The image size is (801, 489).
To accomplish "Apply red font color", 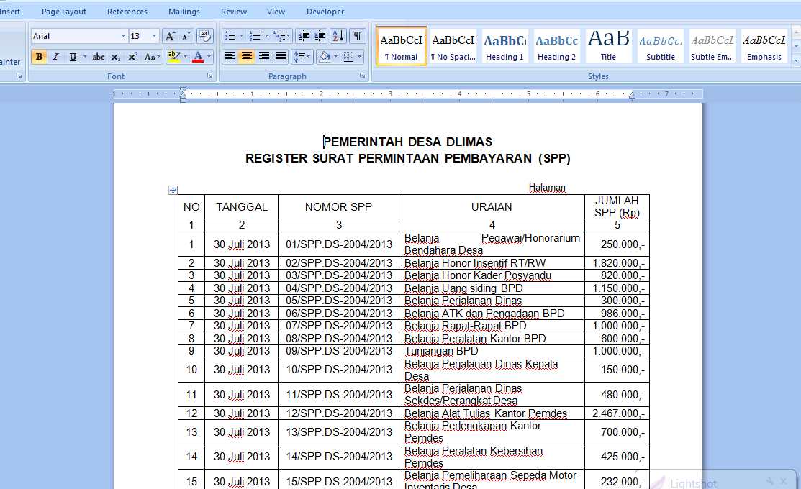I will coord(198,57).
